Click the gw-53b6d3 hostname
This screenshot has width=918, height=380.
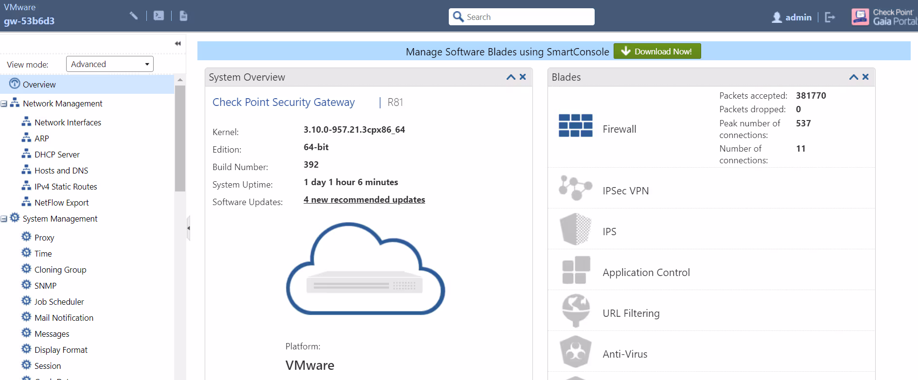[x=29, y=21]
